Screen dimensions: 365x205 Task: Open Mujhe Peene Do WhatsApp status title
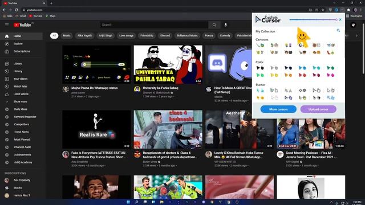coord(95,88)
